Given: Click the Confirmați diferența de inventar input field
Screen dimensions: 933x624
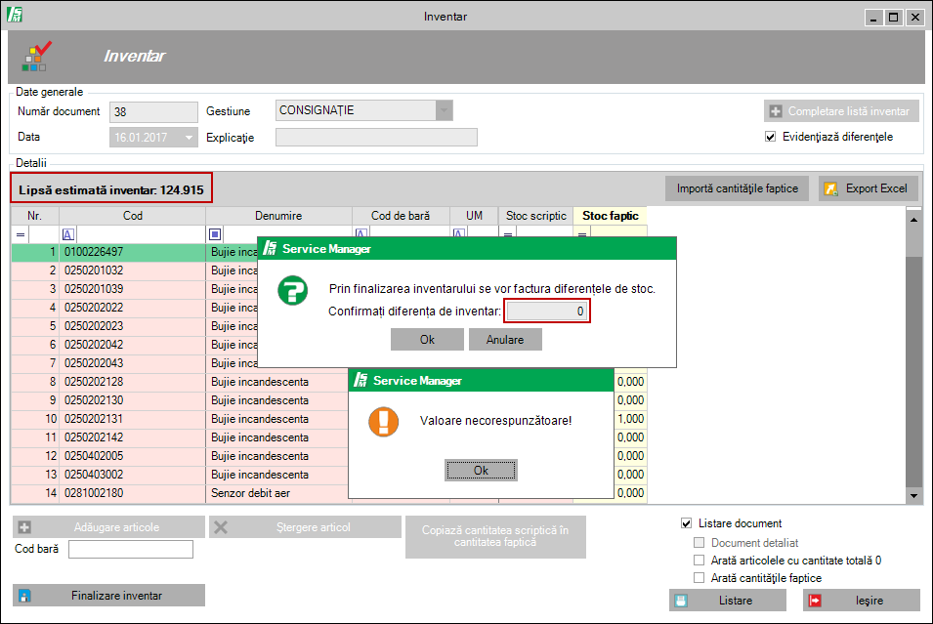Looking at the screenshot, I should [x=547, y=312].
